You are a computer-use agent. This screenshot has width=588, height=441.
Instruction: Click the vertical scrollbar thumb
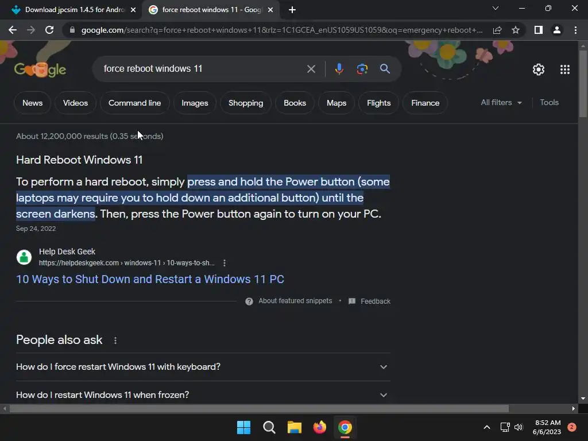(583, 84)
